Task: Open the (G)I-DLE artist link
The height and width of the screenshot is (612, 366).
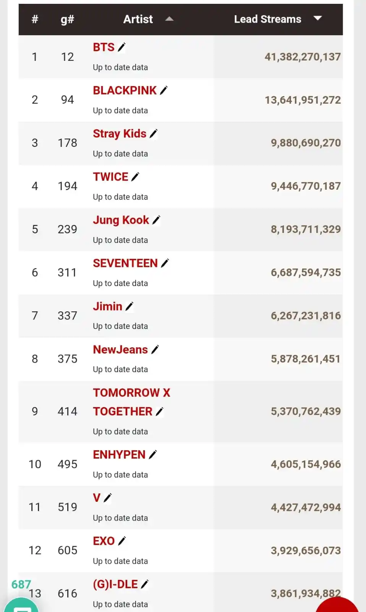Action: point(115,584)
